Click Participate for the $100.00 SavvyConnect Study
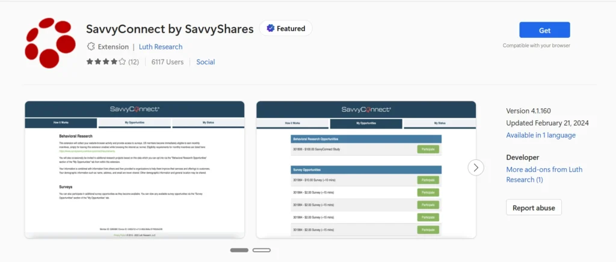Screen dimensions: 616x262 (428, 149)
